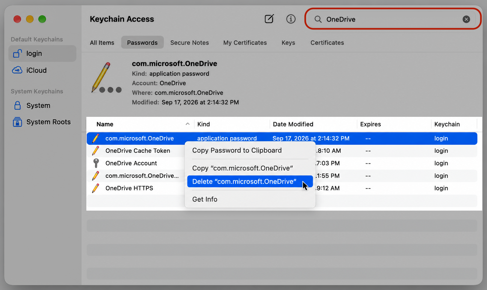The image size is (487, 290).
Task: Click the Account: OneDrive detail line
Action: [159, 83]
